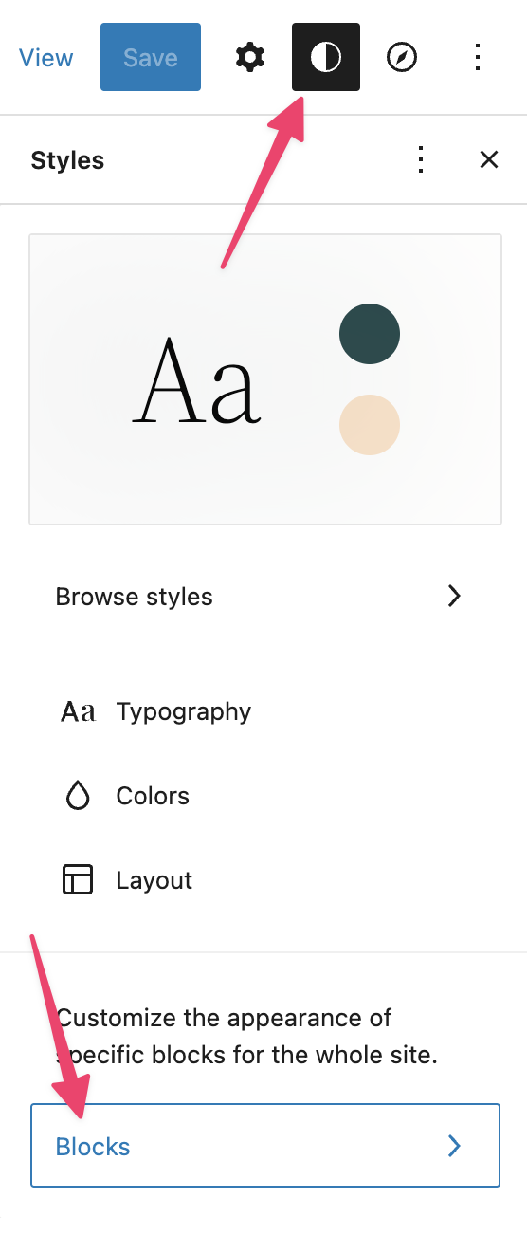Open Layout settings
Image resolution: width=527 pixels, height=1235 pixels.
click(x=265, y=880)
